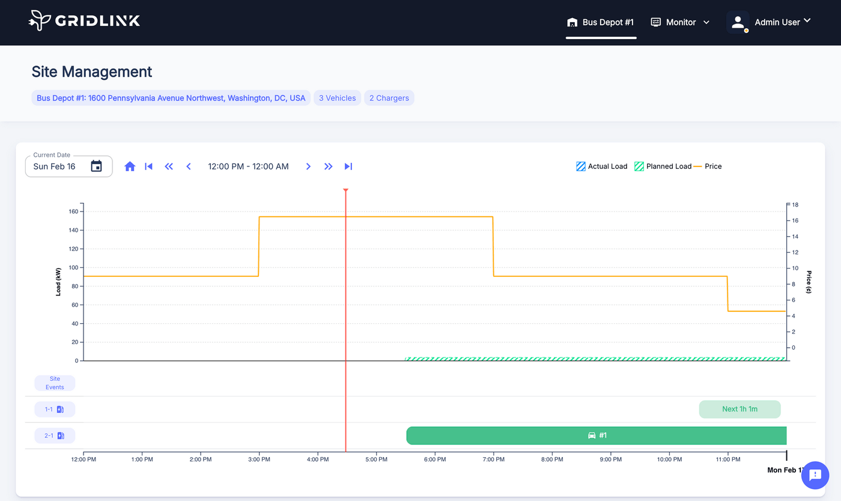Jump to the first time range

point(149,166)
